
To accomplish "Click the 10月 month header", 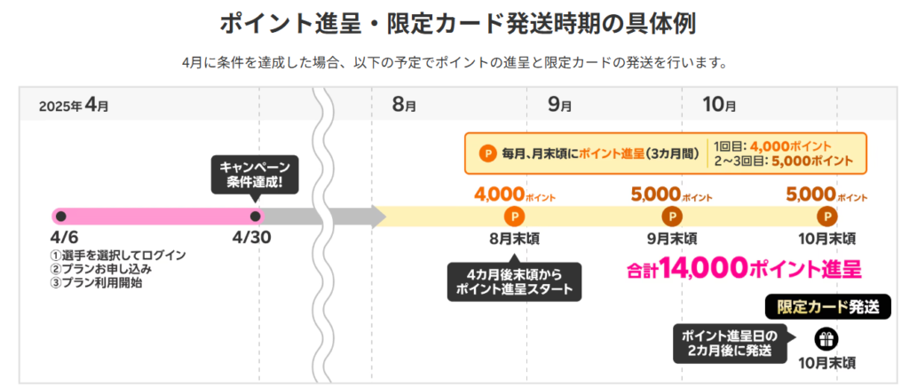I will 719,106.
